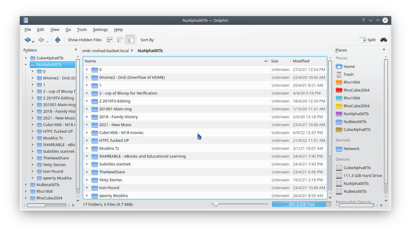Open the brown CubeAlpha8Tb place
Image resolution: width=411 pixels, height=234 pixels.
point(354,129)
